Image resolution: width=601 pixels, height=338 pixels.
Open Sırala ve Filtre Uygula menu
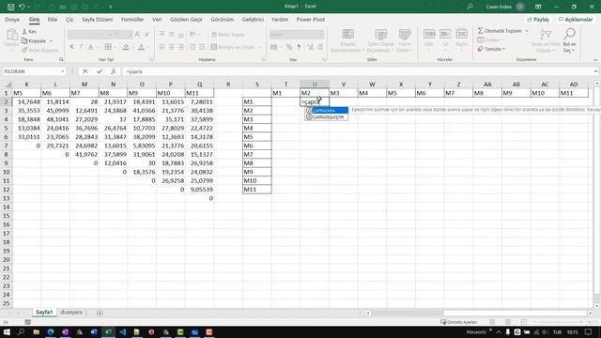(x=546, y=40)
